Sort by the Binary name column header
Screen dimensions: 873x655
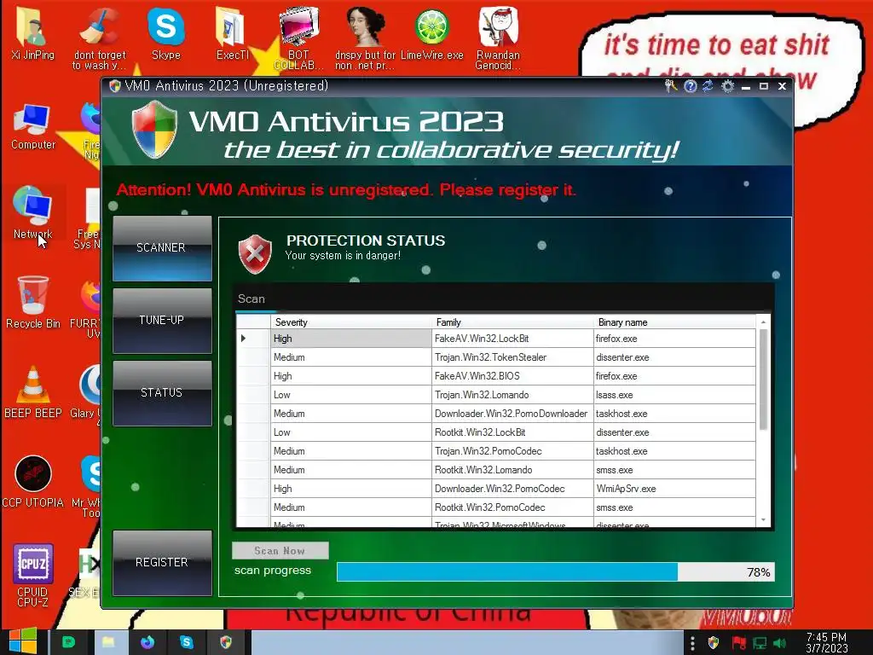675,322
